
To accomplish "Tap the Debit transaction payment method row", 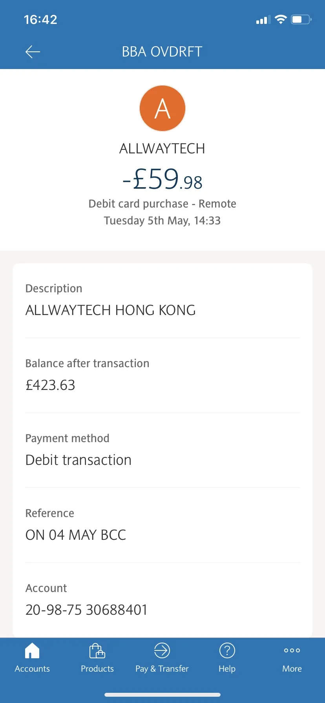I will pos(162,450).
